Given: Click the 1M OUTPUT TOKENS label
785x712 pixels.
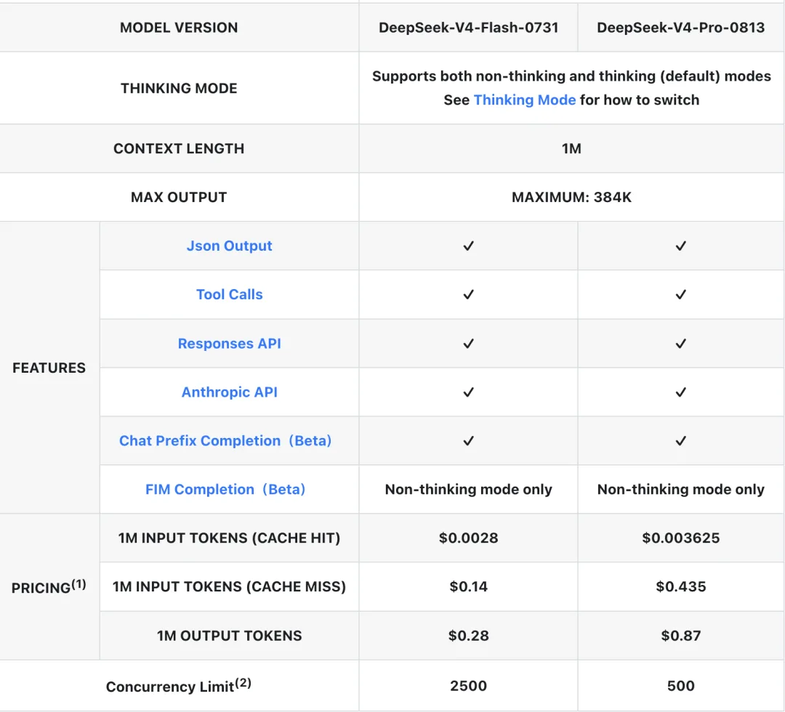Looking at the screenshot, I should (x=229, y=636).
